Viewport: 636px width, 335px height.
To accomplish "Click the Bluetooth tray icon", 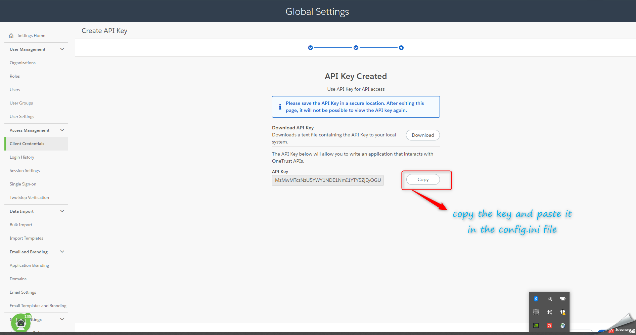I will point(536,299).
